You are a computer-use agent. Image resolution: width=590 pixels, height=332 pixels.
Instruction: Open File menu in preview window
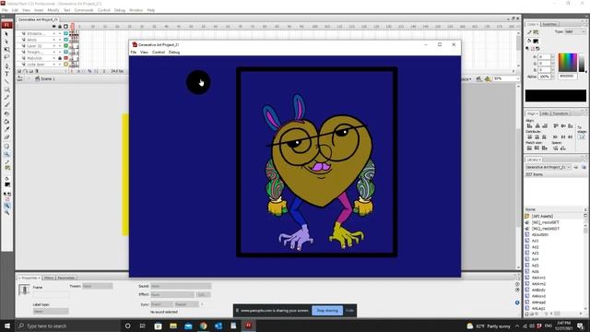pos(133,53)
